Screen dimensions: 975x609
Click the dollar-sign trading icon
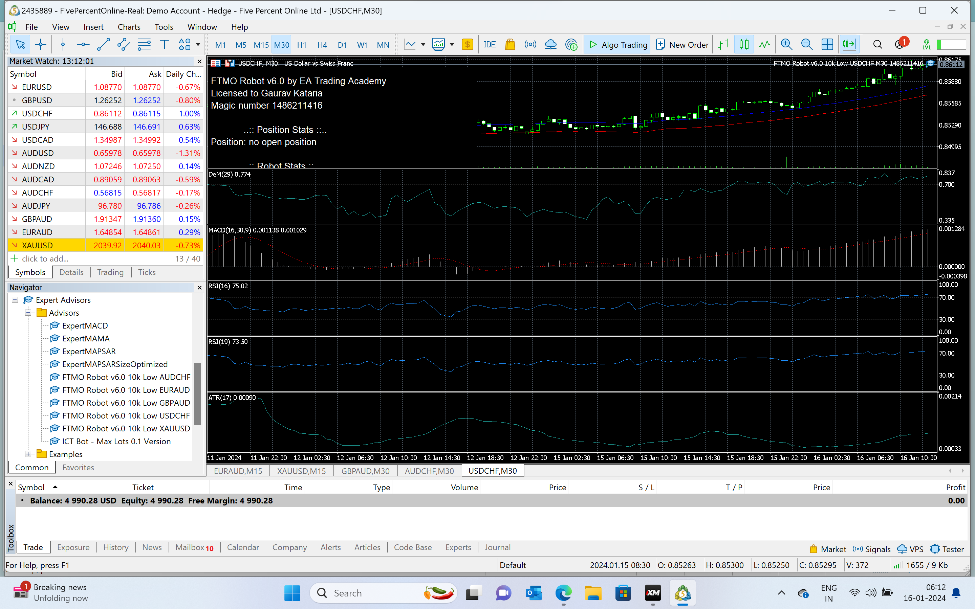pyautogui.click(x=467, y=44)
